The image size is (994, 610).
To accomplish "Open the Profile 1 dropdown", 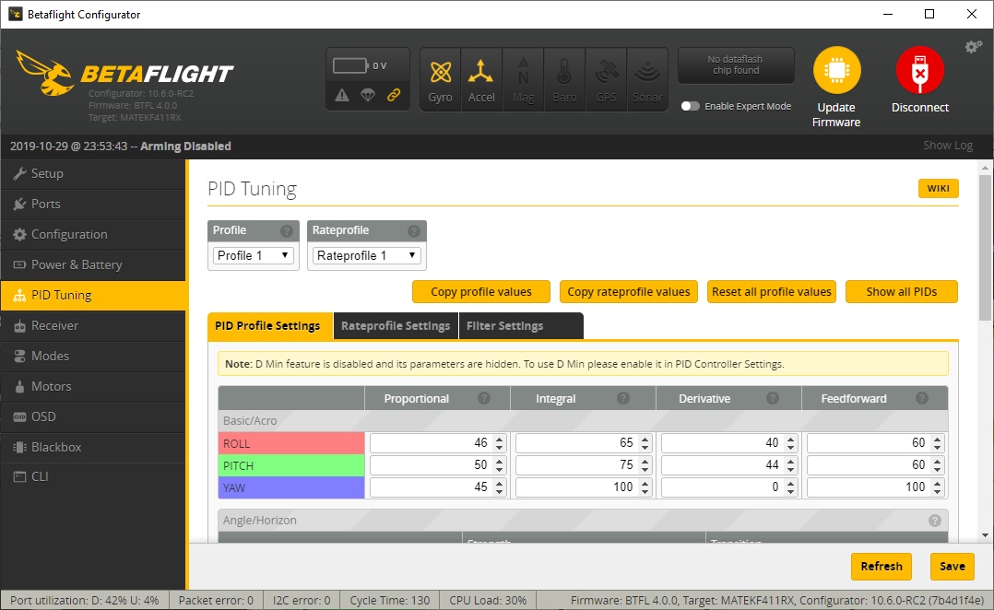I will coord(253,255).
